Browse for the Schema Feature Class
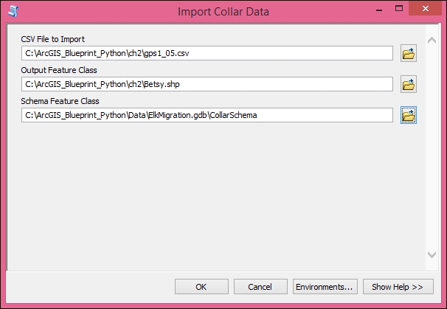Screen dimensions: 447x309 point(408,115)
